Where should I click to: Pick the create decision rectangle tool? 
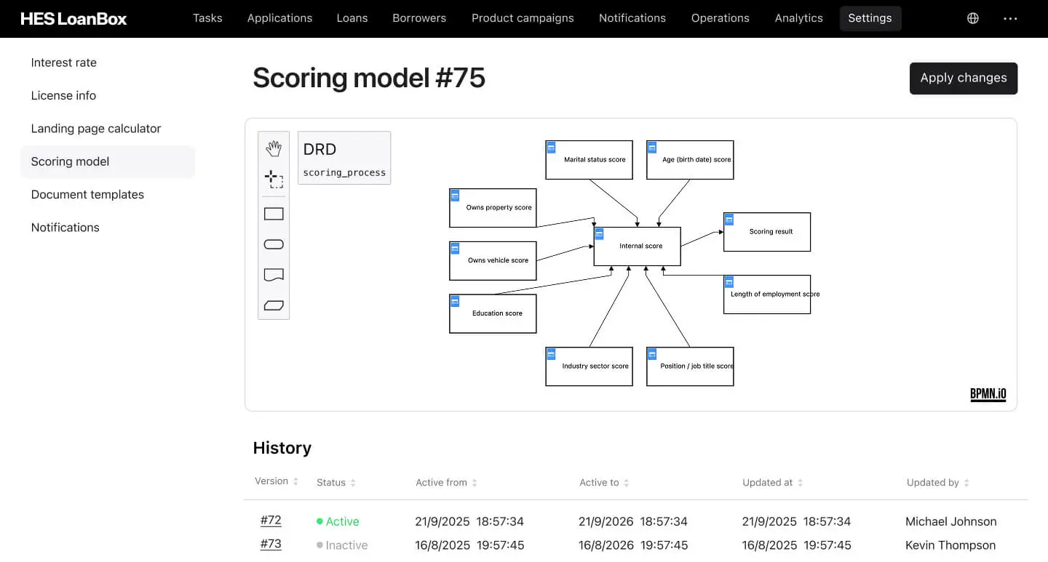(274, 214)
